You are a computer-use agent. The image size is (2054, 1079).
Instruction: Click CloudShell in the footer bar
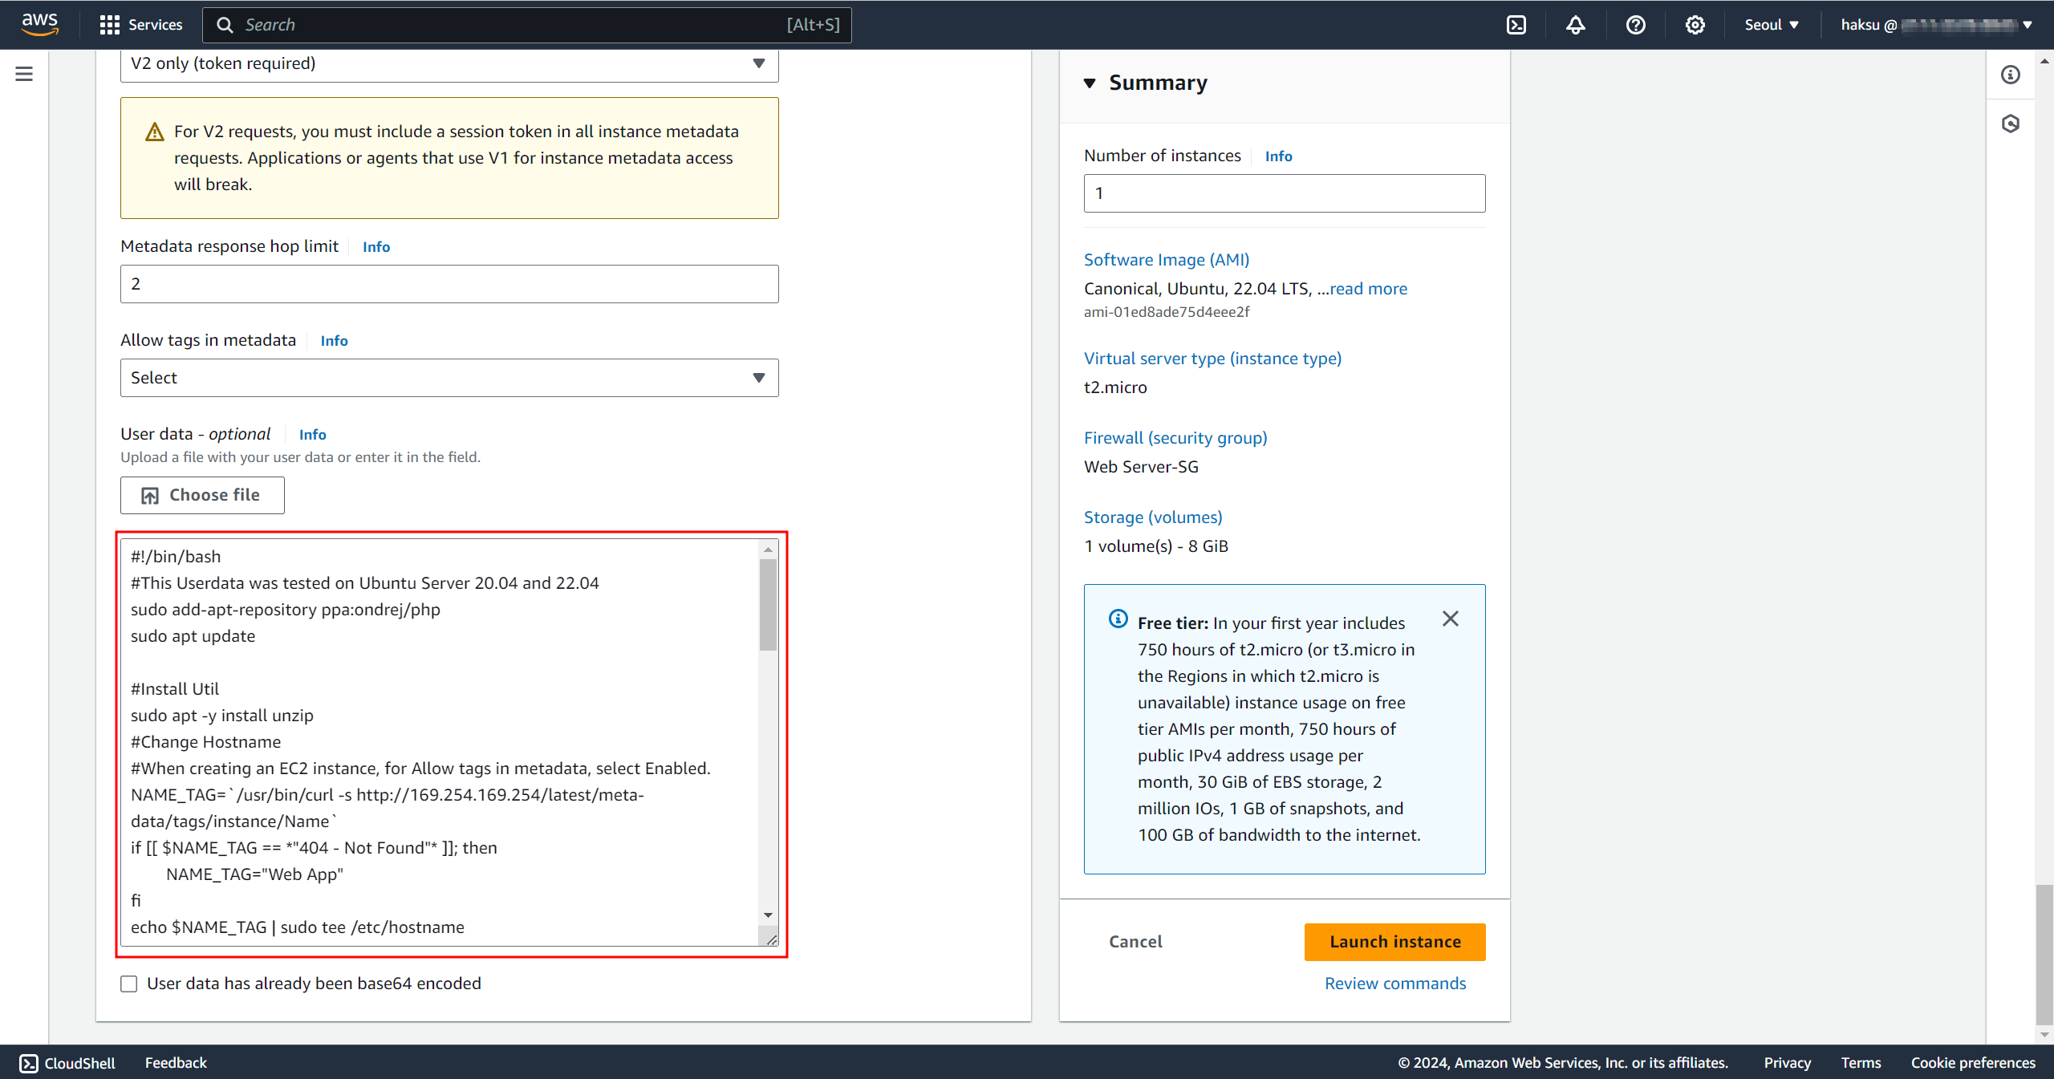pyautogui.click(x=67, y=1063)
